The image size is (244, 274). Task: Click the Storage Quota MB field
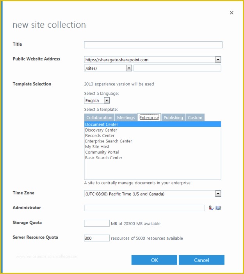pos(97,223)
